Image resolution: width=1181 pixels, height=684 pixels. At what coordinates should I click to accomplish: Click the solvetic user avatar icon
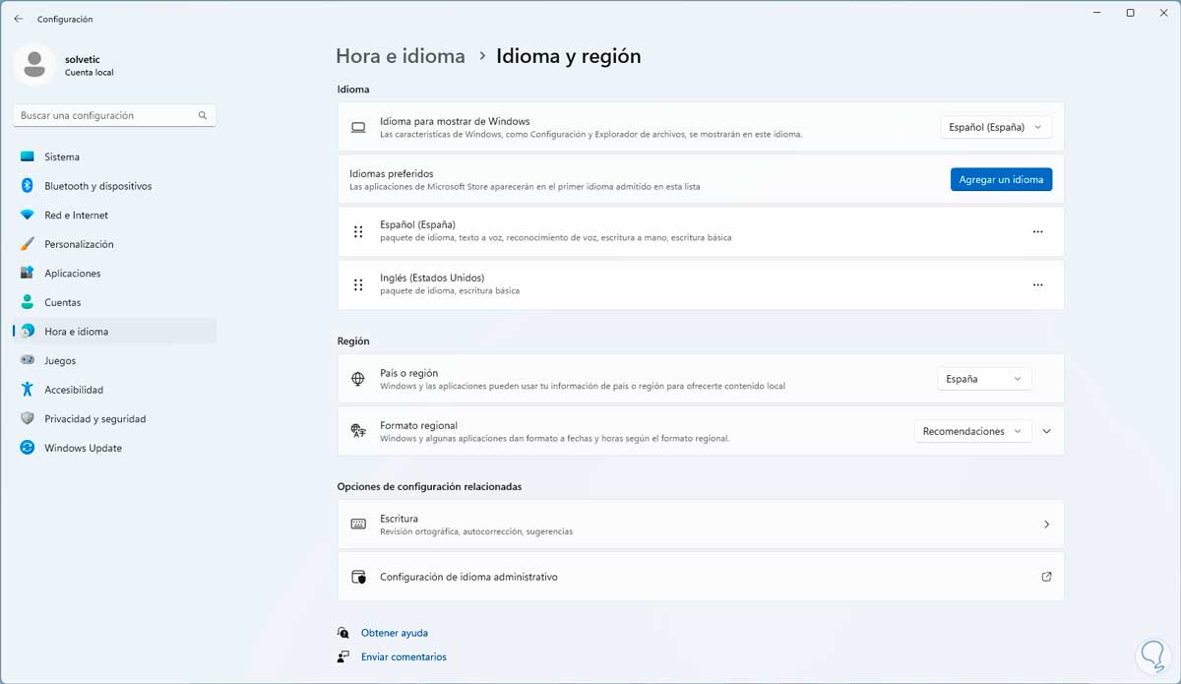[34, 65]
